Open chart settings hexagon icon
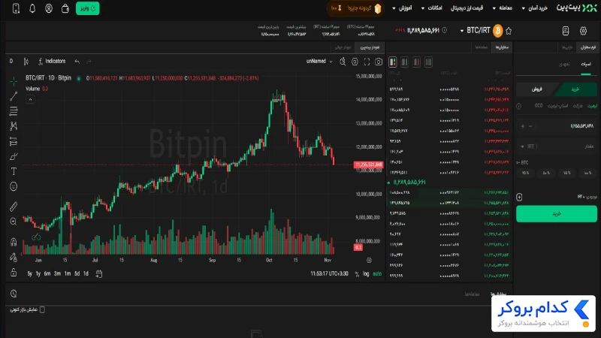Screen dimensions: 601x338 click(355, 62)
